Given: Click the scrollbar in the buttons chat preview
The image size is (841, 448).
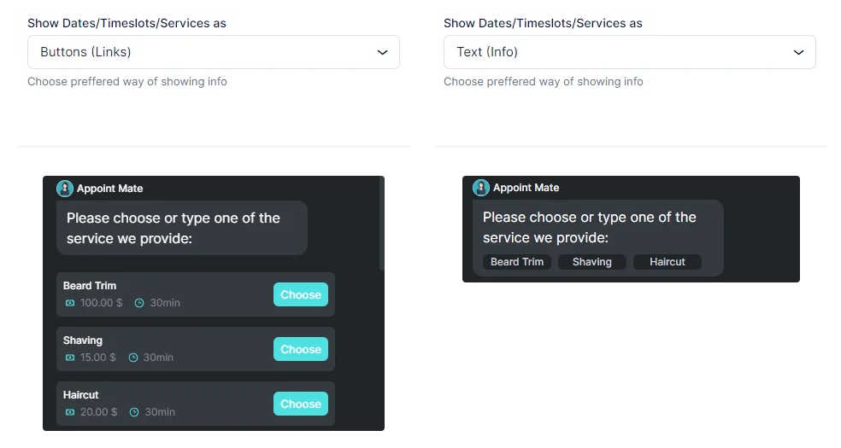Looking at the screenshot, I should click(x=382, y=224).
